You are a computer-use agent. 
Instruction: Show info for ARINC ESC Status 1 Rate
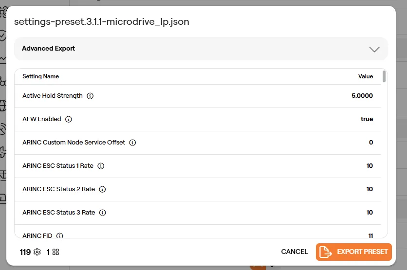[101, 166]
